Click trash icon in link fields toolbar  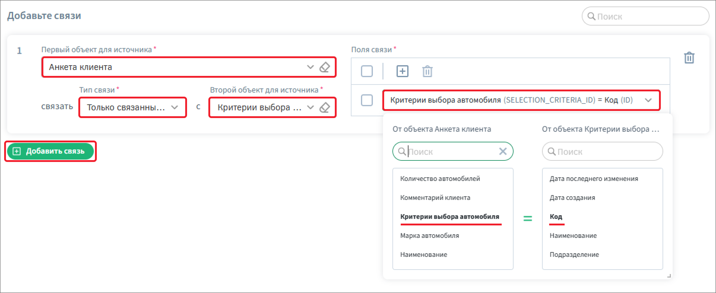click(427, 71)
